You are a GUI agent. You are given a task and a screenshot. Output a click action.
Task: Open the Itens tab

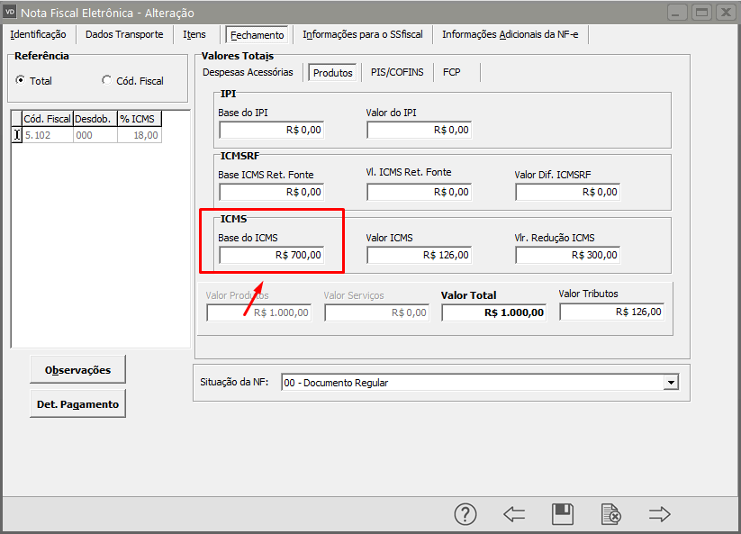[x=194, y=34]
